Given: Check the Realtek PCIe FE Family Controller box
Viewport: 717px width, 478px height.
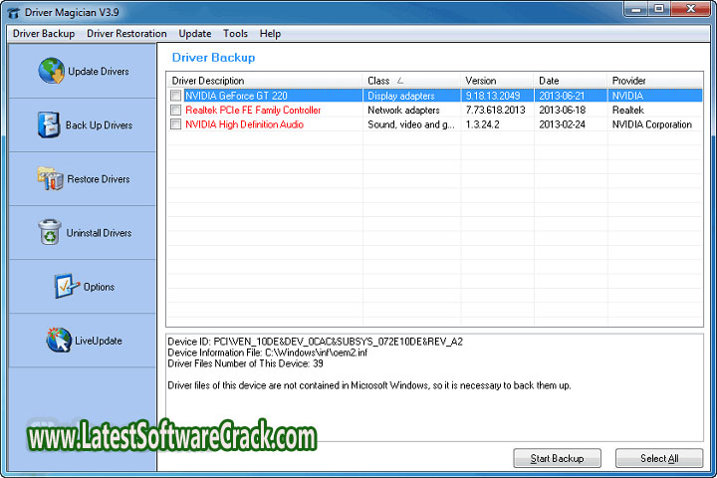Looking at the screenshot, I should click(176, 111).
